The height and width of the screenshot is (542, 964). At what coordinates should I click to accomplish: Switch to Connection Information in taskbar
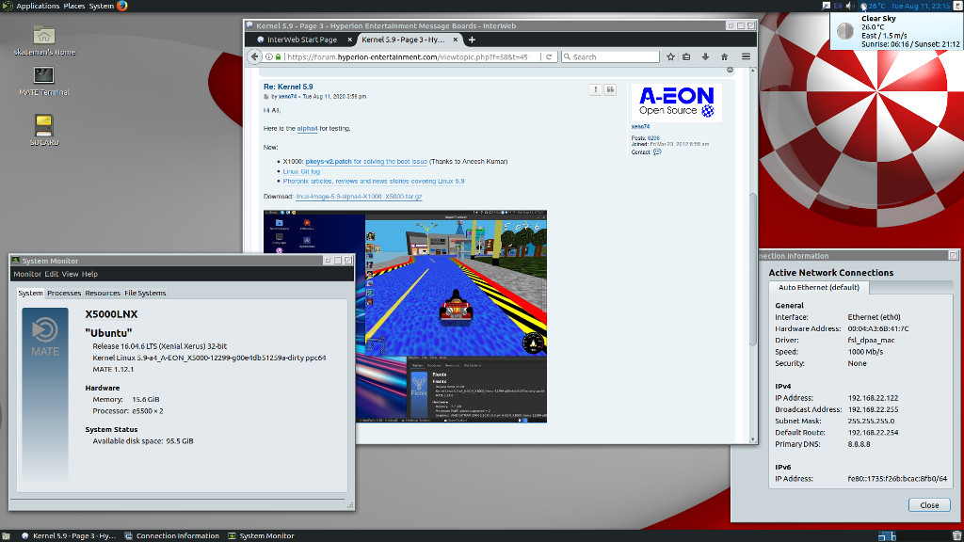tap(171, 535)
